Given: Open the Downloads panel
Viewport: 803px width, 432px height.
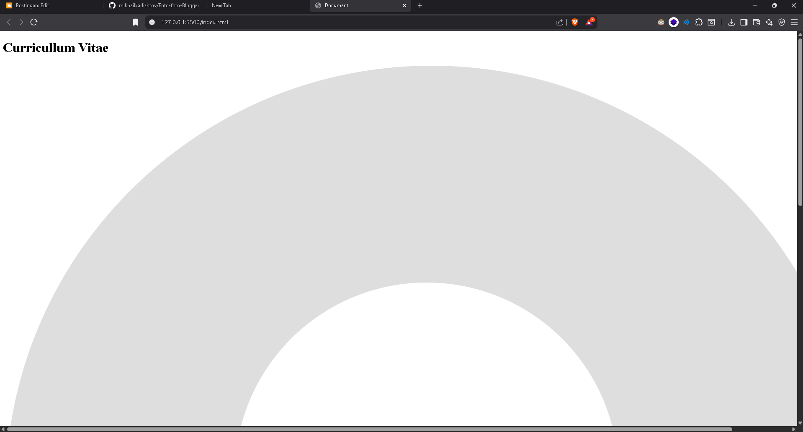Looking at the screenshot, I should [x=731, y=22].
